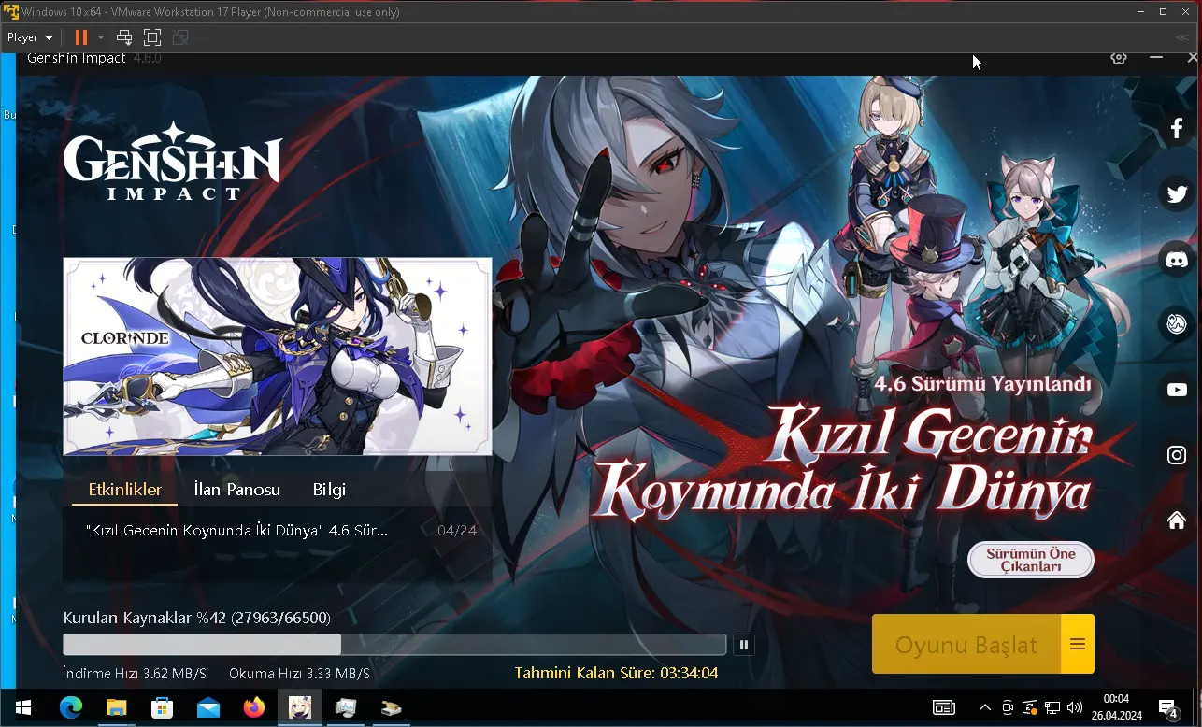The height and width of the screenshot is (727, 1202).
Task: Click the "4.6 Sürümü Yayınlandı" announcement text
Action: point(982,384)
